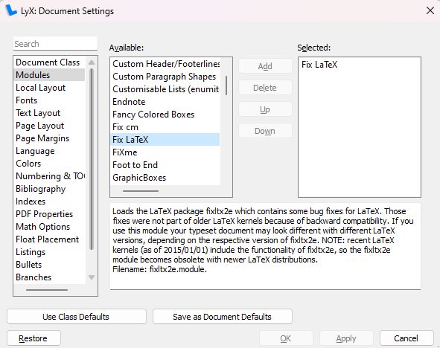Click the category list horizontal scrollbar
Viewport: 440px width, 348px height.
coord(47,290)
